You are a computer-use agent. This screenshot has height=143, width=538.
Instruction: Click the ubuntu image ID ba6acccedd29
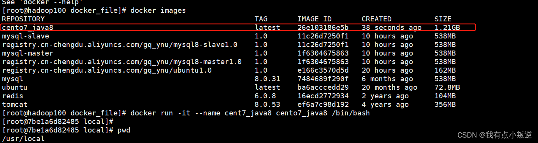(323, 87)
